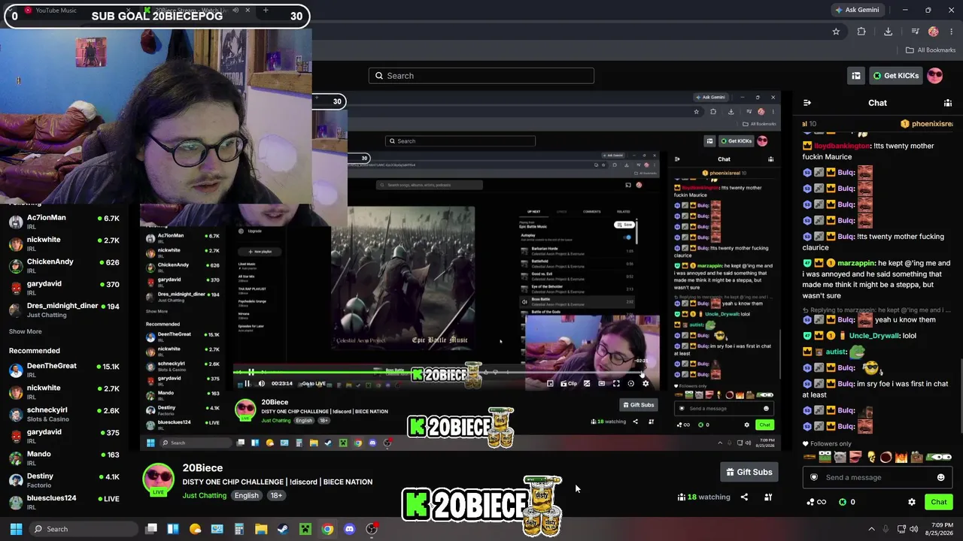This screenshot has width=963, height=541.
Task: Click the 18 watching viewer count beside the share icon
Action: click(704, 497)
